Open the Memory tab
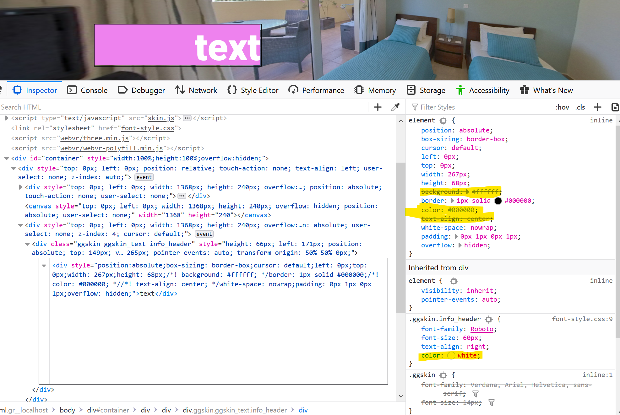 (375, 90)
